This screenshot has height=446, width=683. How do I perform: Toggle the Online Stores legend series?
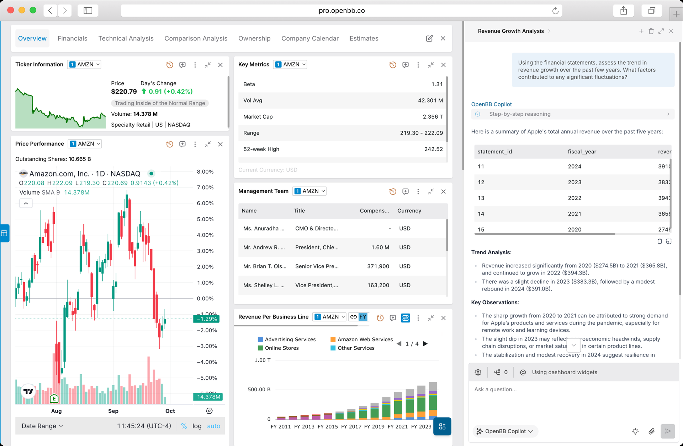(278, 348)
